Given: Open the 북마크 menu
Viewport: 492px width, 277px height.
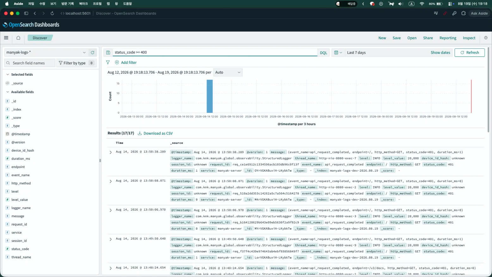Looking at the screenshot, I should tap(83, 4).
